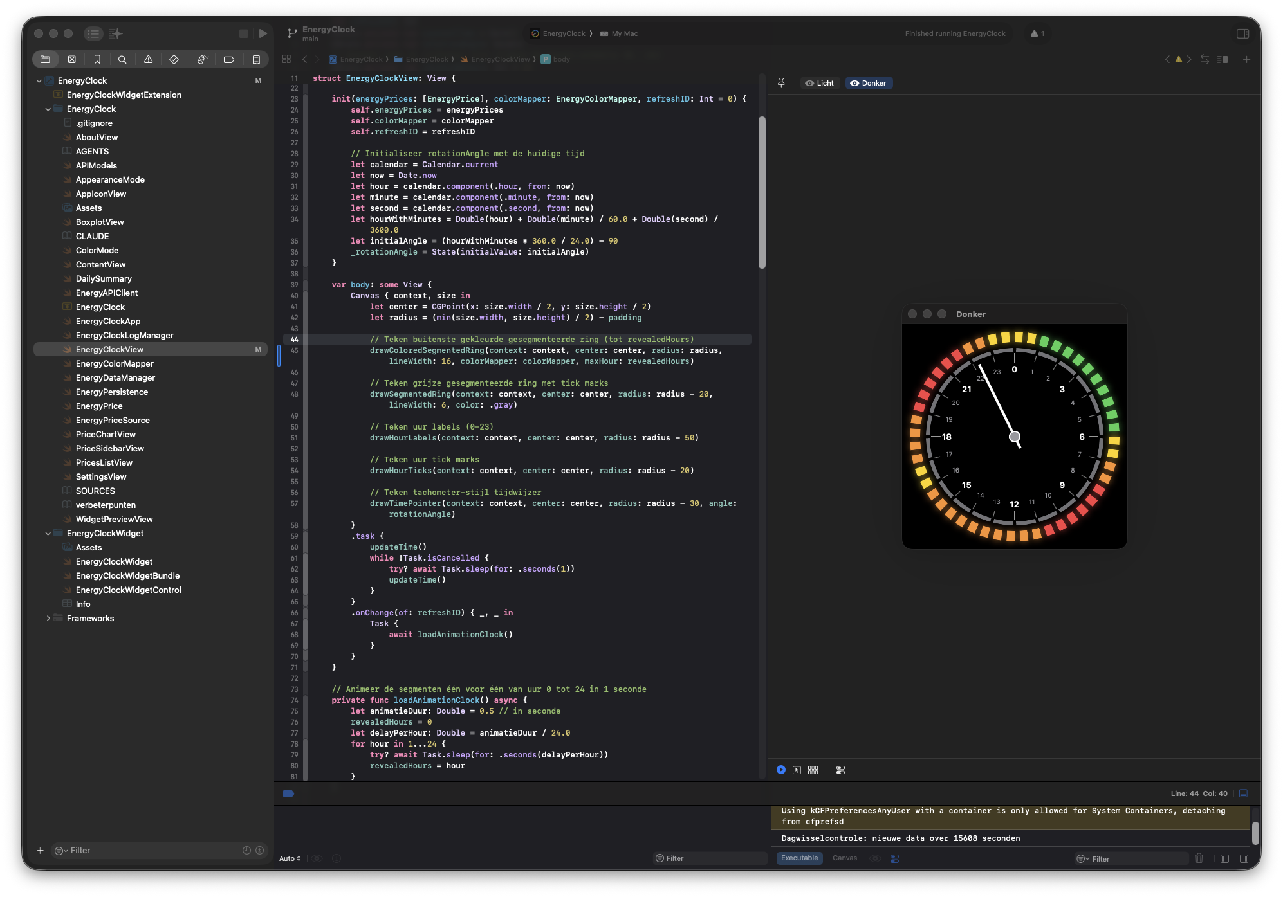The height and width of the screenshot is (897, 1283).
Task: Open the Breakpoint navigator
Action: 228,59
